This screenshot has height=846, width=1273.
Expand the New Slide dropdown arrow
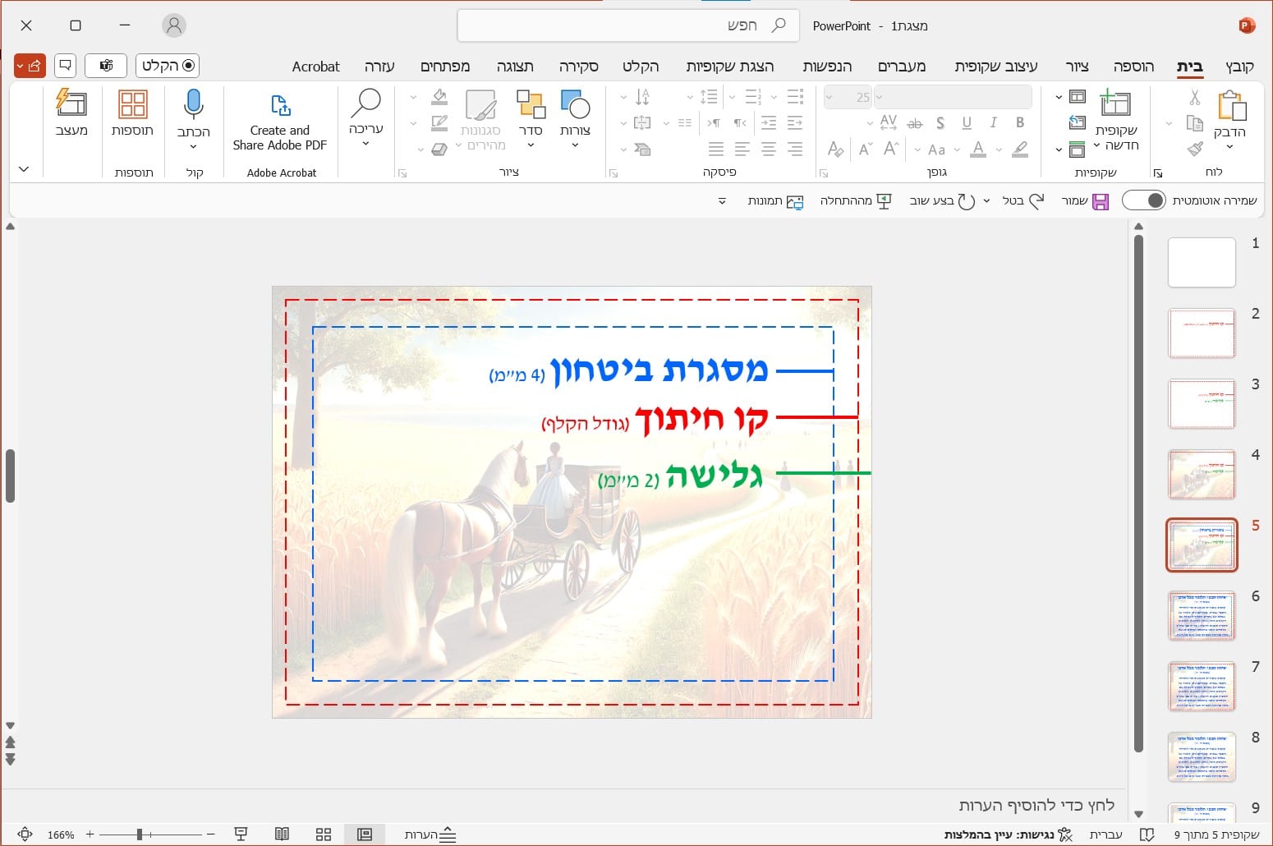[x=1096, y=145]
